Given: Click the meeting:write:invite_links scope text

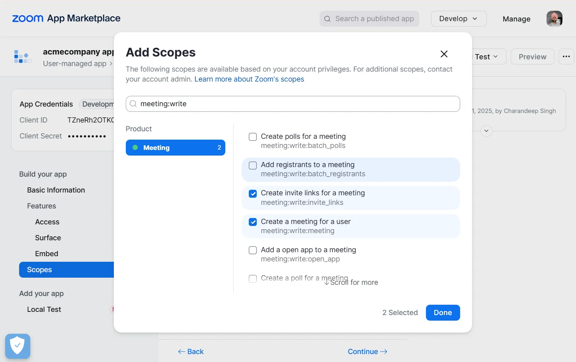Looking at the screenshot, I should coord(302,202).
